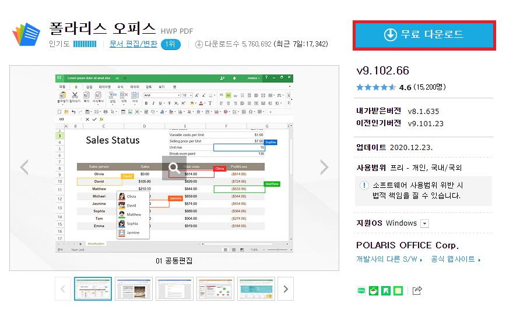Viewport: 506px width, 328px height.
Task: Select the first spreadsheet thumbnail
Action: click(93, 288)
